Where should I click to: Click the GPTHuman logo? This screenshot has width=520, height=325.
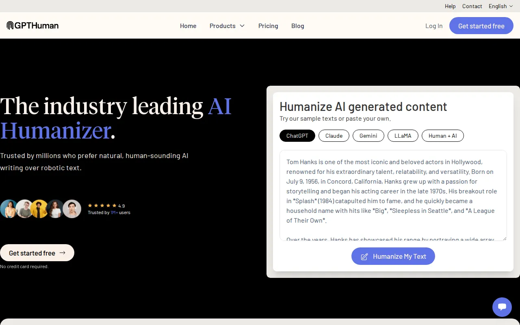[32, 26]
